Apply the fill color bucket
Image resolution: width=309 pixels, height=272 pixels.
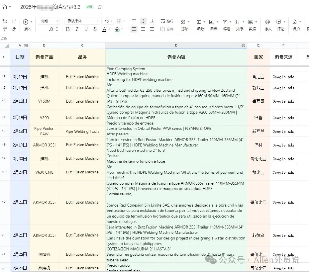pyautogui.click(x=117, y=29)
